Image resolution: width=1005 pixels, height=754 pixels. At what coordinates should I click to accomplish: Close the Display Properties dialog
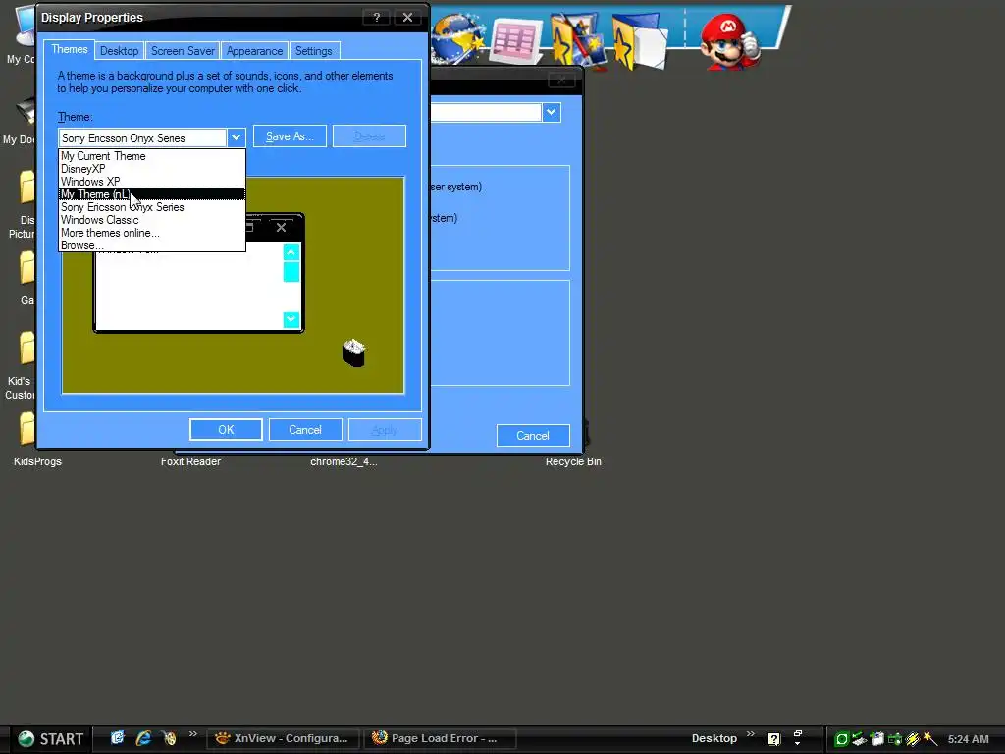(x=407, y=18)
